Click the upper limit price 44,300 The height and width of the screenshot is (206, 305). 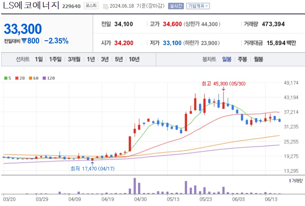[x=209, y=24]
